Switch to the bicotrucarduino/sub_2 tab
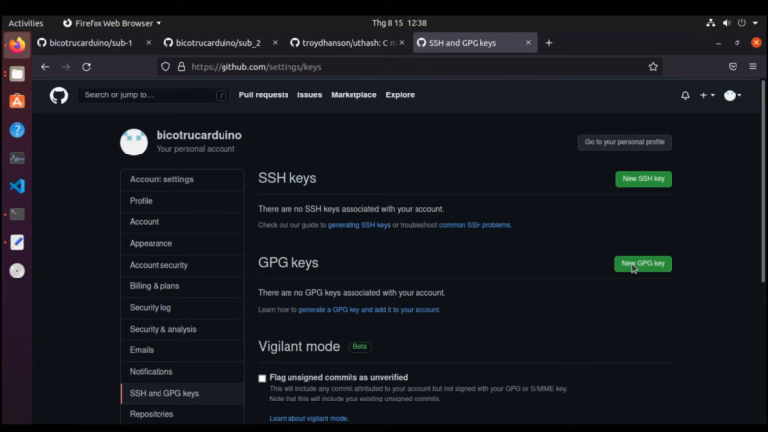 [218, 43]
